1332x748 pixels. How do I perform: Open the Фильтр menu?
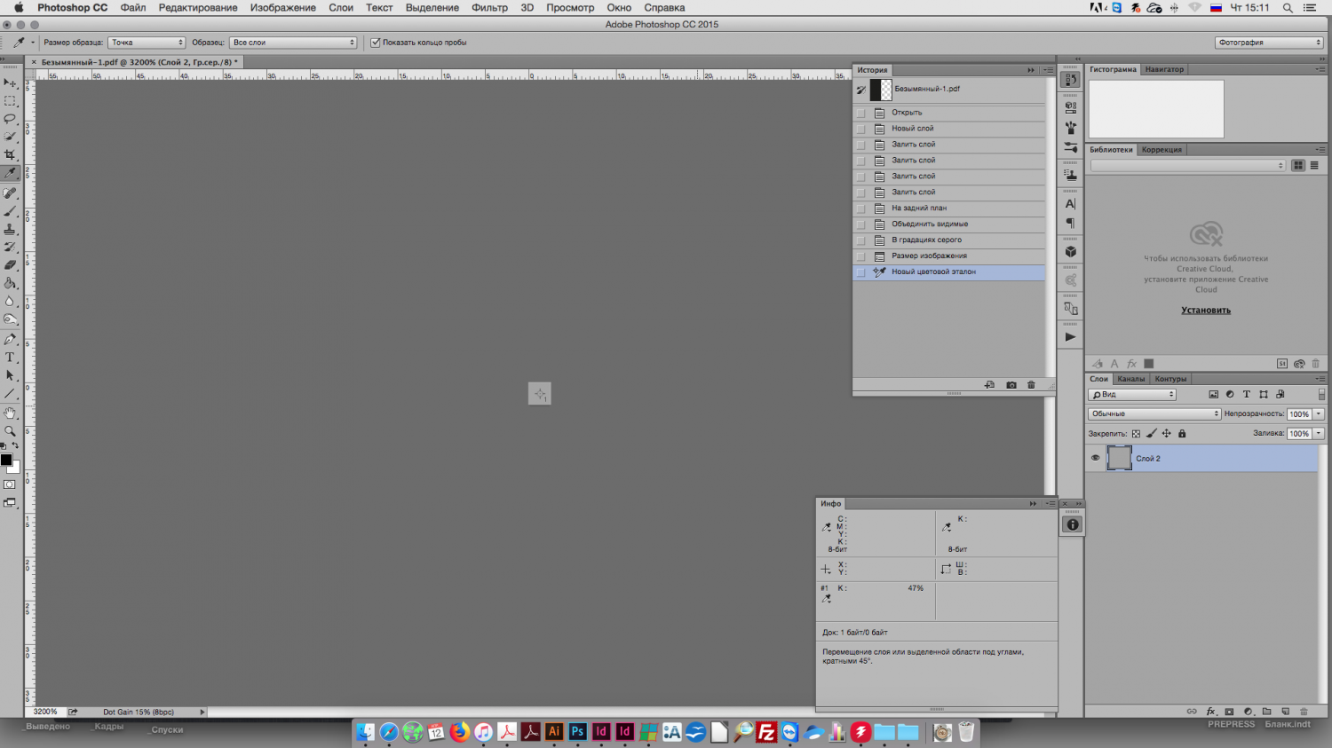click(x=489, y=8)
